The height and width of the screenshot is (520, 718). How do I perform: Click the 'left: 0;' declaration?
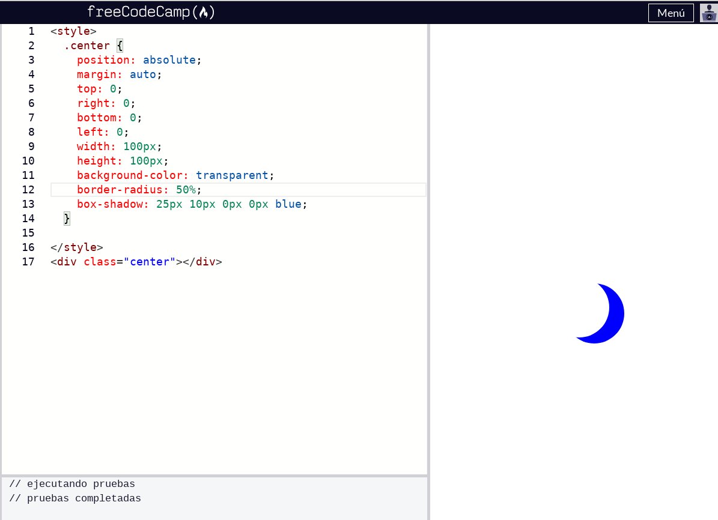pyautogui.click(x=103, y=132)
